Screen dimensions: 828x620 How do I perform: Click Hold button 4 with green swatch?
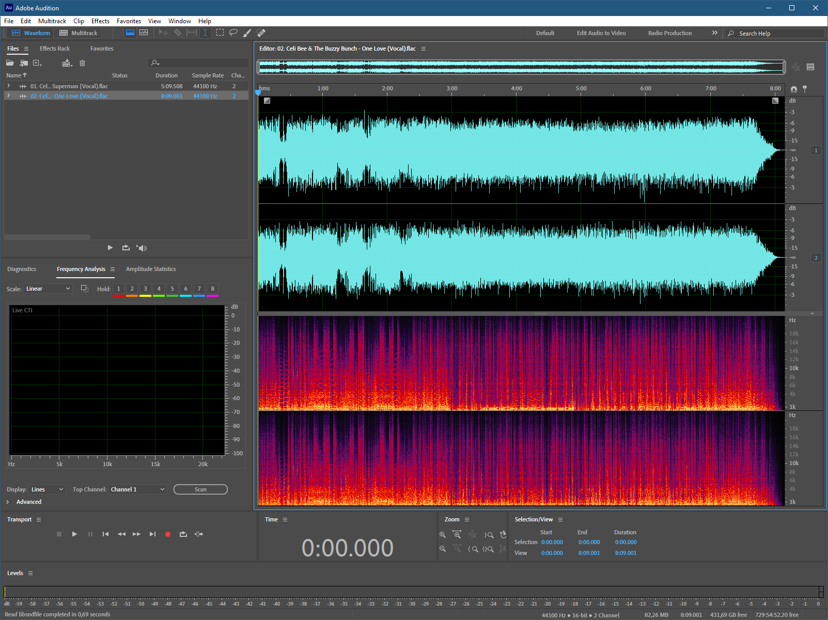[159, 289]
